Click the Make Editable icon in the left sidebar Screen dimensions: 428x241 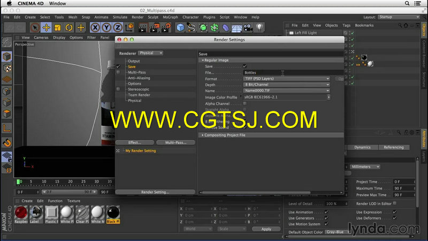pyautogui.click(x=7, y=42)
